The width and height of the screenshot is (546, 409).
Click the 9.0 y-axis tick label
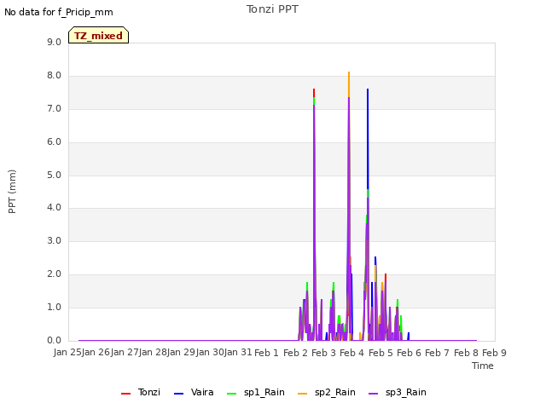point(54,42)
